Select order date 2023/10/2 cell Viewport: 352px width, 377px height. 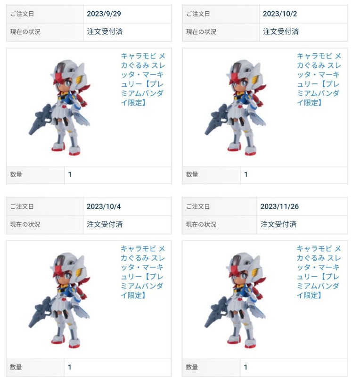pos(303,14)
